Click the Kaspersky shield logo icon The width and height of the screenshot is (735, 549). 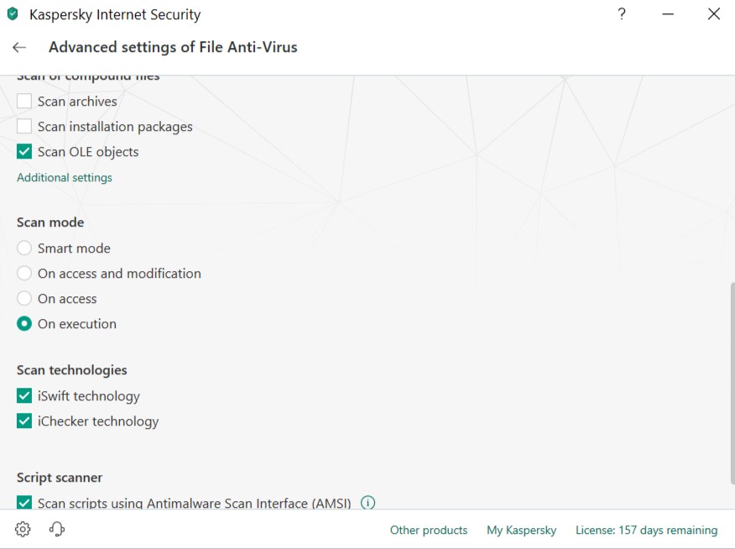click(13, 14)
